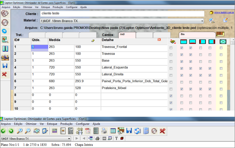
Task: Uncheck right edge band for Prateleira_Móvel row
Action: 210,89
